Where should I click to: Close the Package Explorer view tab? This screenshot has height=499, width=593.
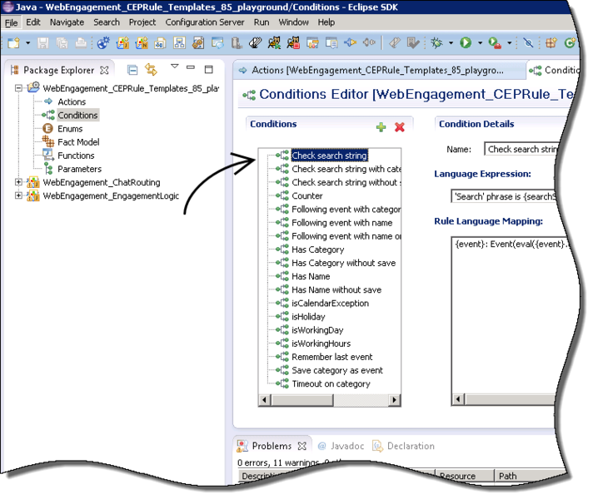[x=104, y=70]
